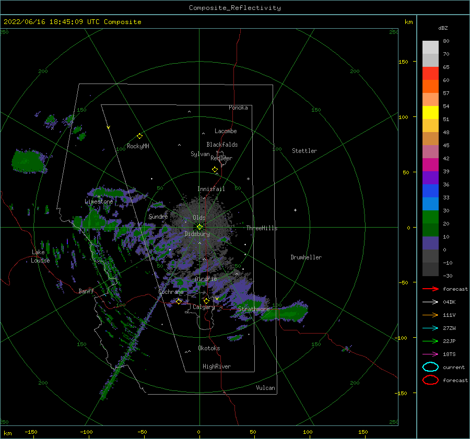Select the bright yellow 54-51 dBZ band
The image size is (470, 439).
pos(430,113)
